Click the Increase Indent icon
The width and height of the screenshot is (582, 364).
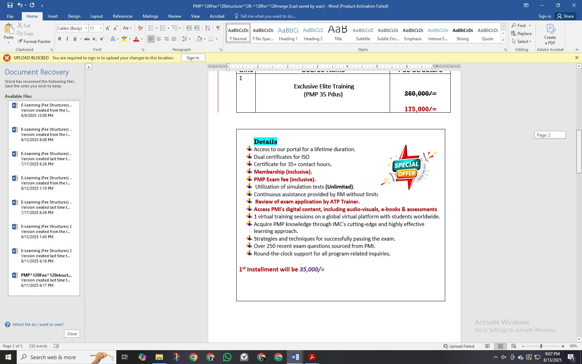coord(196,28)
